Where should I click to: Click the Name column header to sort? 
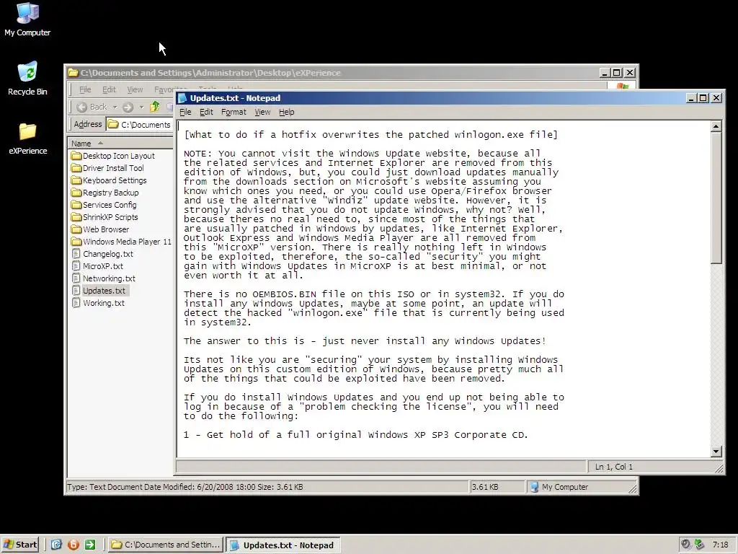(x=121, y=144)
